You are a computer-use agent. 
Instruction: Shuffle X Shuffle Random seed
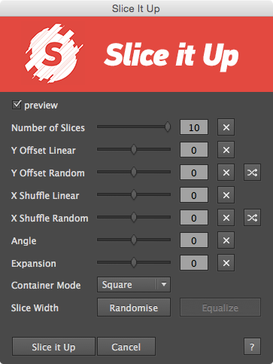coord(252,218)
